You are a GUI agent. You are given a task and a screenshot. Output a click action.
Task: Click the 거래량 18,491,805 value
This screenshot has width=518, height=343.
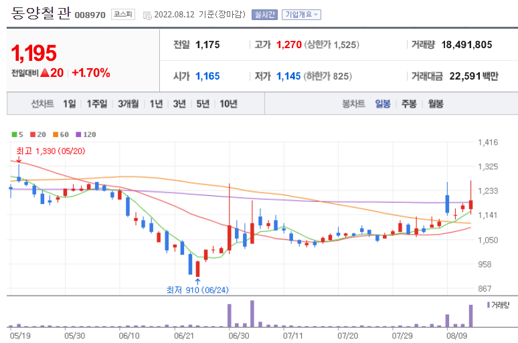click(466, 45)
